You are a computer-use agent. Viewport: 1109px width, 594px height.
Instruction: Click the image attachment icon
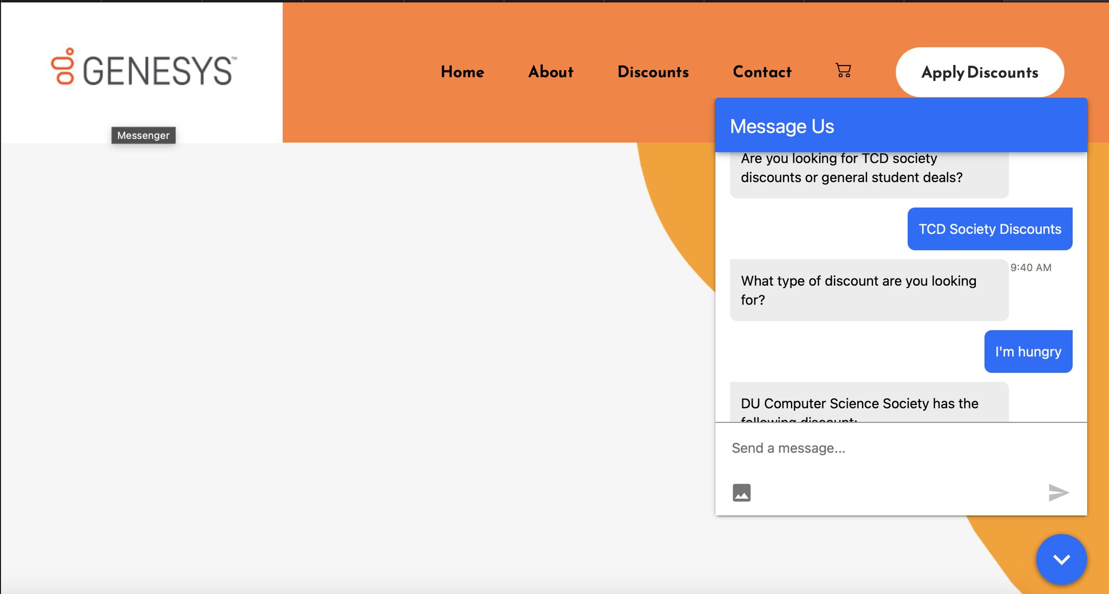click(x=741, y=493)
